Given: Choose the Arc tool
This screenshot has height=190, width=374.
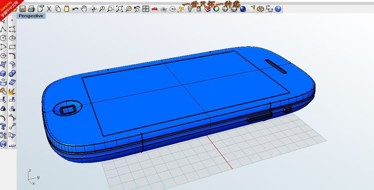Looking at the screenshot, I should (3, 47).
